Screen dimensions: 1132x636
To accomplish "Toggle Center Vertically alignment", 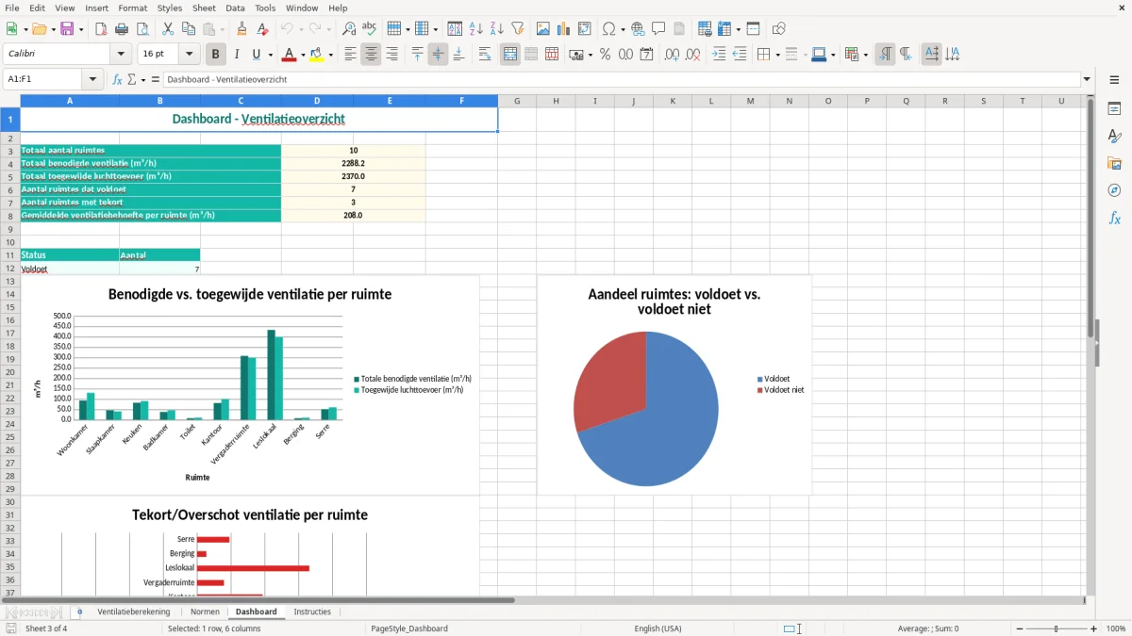I will [438, 55].
